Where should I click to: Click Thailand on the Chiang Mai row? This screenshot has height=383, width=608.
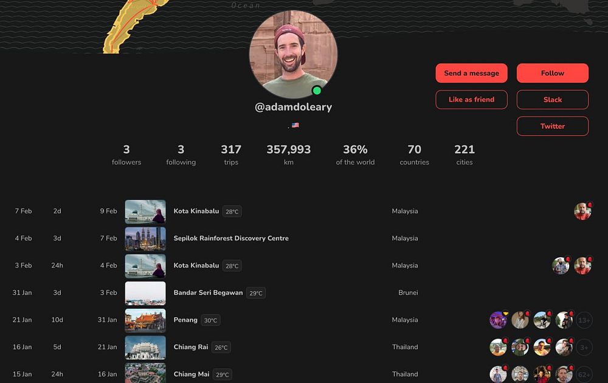405,374
